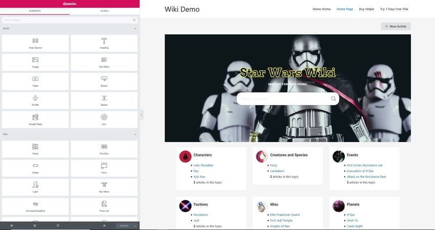This screenshot has height=230, width=435.
Task: Select the Login widget
Action: [x=35, y=188]
